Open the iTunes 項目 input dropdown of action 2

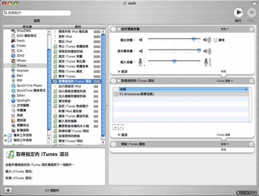(225, 81)
